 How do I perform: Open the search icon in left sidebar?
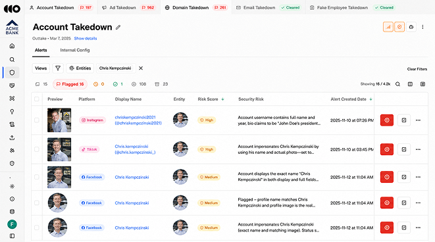pos(12,60)
